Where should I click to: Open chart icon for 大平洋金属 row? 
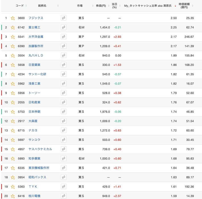click(64, 37)
